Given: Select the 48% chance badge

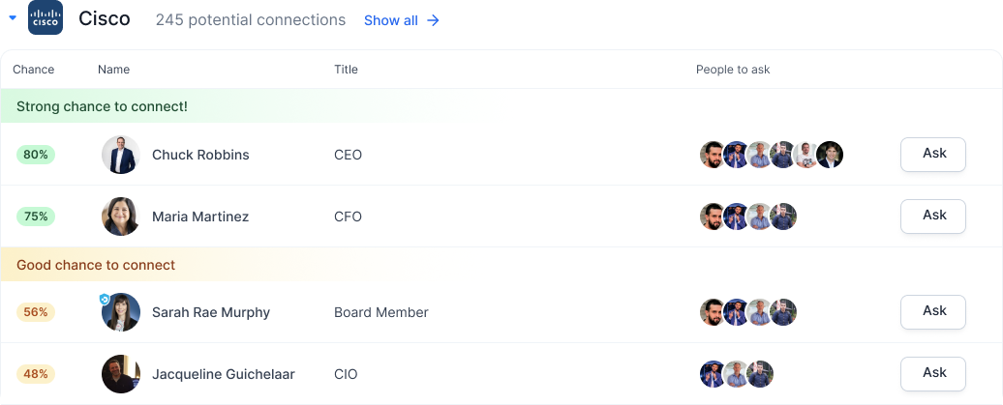Looking at the screenshot, I should click(x=36, y=374).
